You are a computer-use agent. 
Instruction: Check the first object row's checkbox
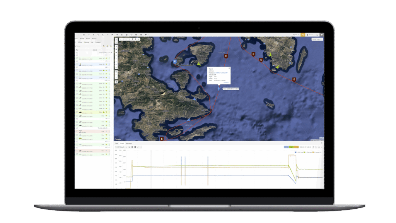(x=77, y=58)
